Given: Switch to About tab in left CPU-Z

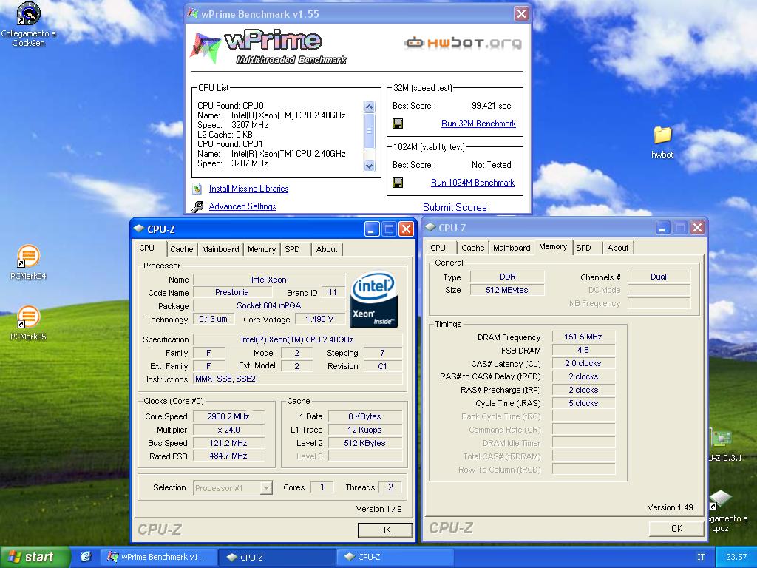Looking at the screenshot, I should coord(326,249).
